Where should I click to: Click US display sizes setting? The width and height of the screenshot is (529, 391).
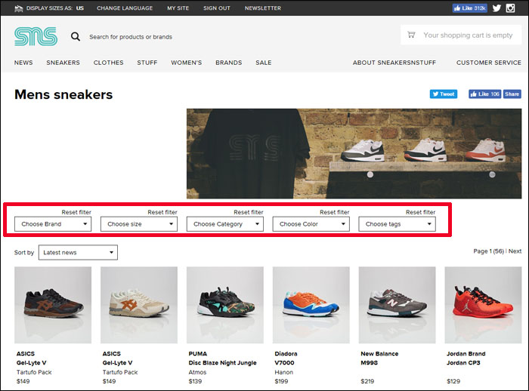tap(80, 8)
